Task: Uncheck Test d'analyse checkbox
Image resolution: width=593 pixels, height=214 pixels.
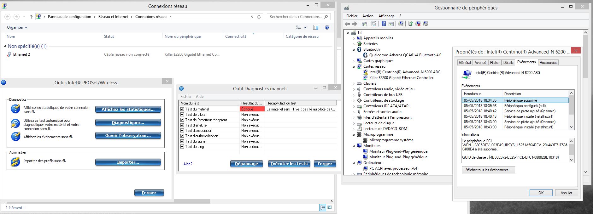Action: click(182, 125)
